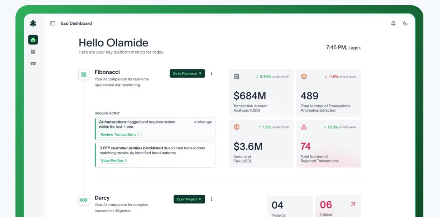Expand the Open Project dropdown
Viewport: 440px width, 217px height.
tap(189, 199)
